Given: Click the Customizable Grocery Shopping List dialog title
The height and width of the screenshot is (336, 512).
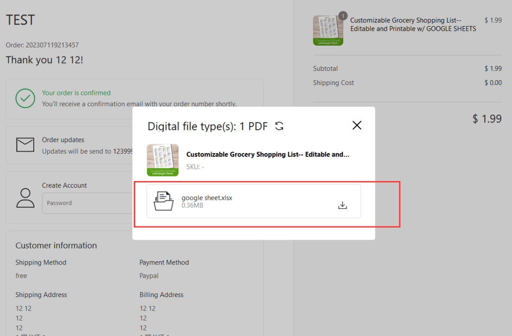Looking at the screenshot, I should [268, 154].
